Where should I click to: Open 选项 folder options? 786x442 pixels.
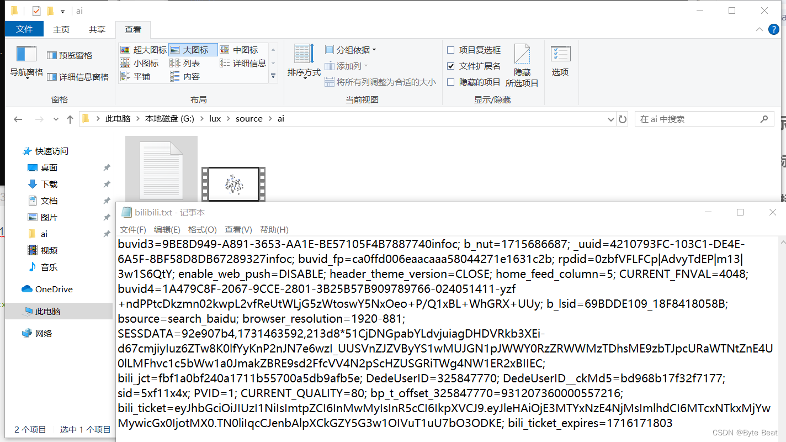tap(560, 61)
